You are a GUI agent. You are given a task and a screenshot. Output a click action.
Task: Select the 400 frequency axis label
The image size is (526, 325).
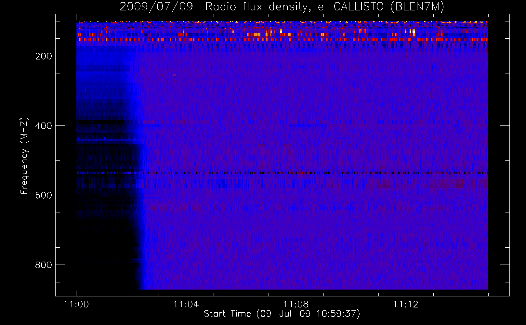pos(44,126)
